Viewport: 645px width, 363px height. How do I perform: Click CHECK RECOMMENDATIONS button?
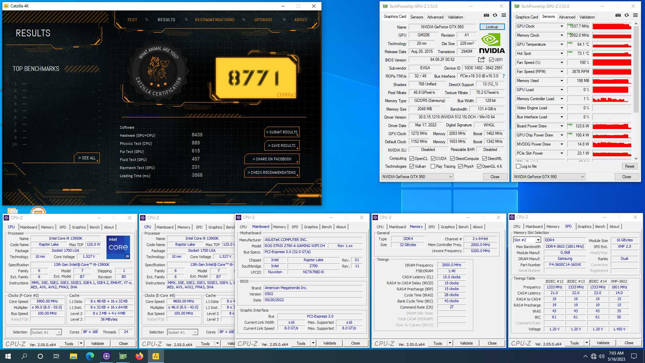pos(272,172)
